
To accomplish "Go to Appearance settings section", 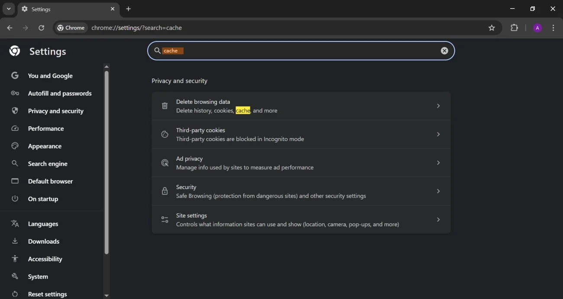I will (45, 146).
